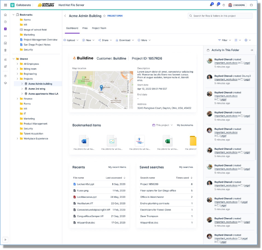Screen dimensions: 262x250
Task: Expand the Engineering folder in tree
Action: tap(17, 74)
